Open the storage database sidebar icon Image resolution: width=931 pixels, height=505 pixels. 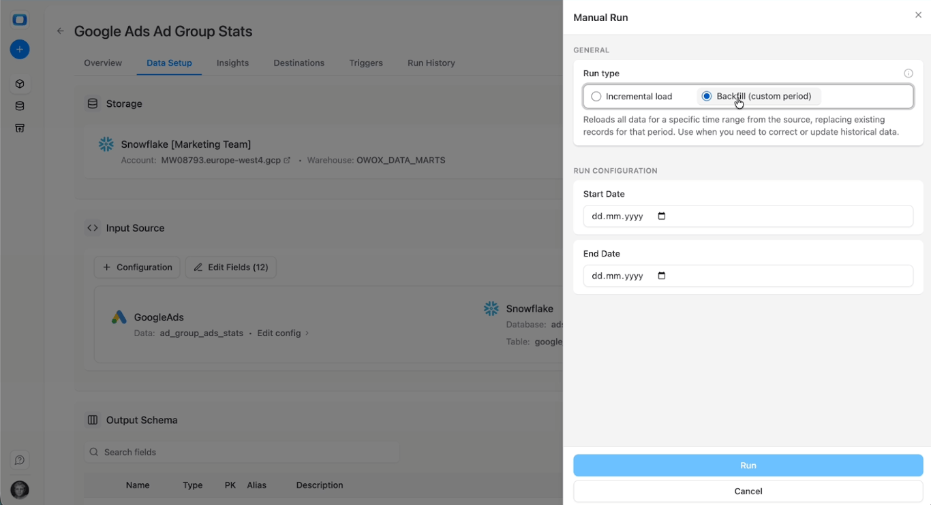(x=20, y=106)
